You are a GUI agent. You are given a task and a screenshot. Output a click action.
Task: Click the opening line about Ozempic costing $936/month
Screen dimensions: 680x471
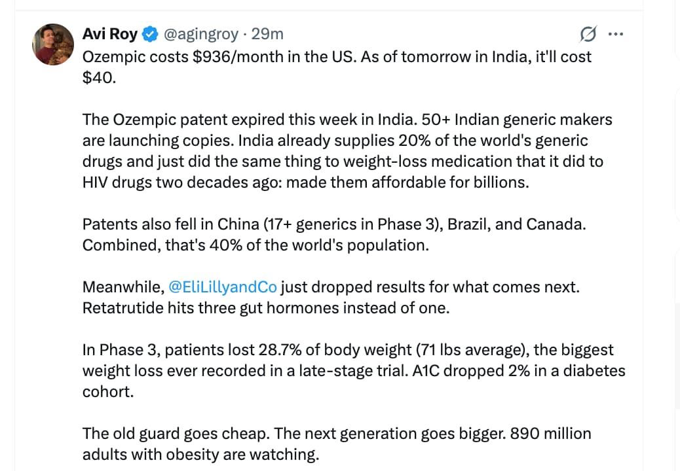tap(337, 56)
